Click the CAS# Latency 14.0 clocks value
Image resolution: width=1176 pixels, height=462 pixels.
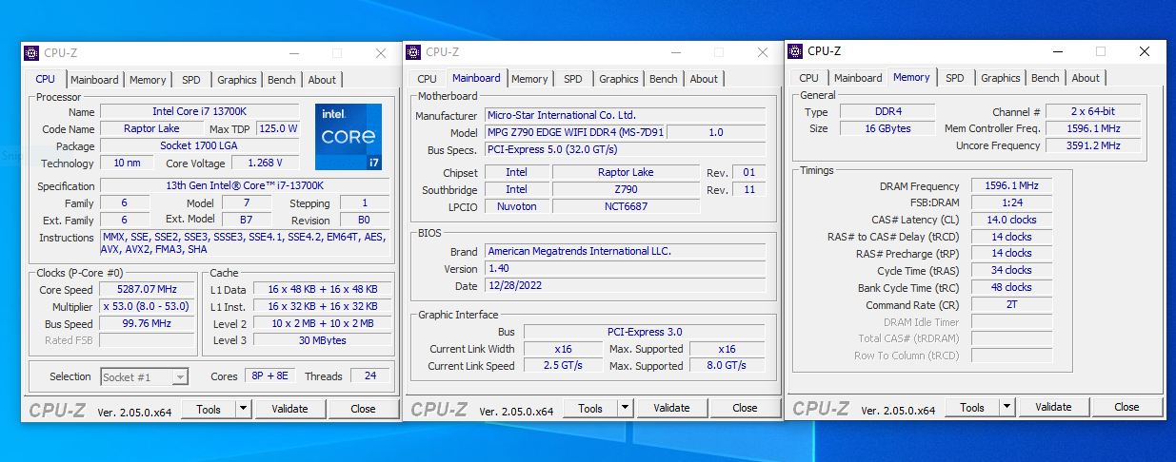point(1011,220)
